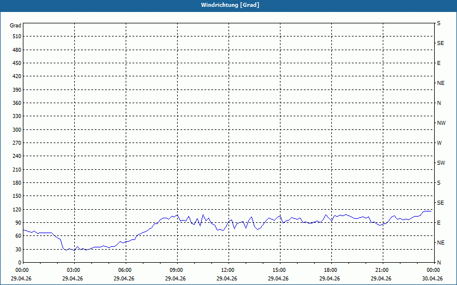Click the W compass label
This screenshot has height=285, width=457.
pos(439,143)
